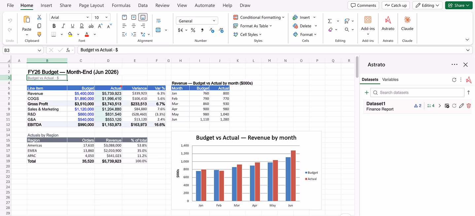Refresh the Astrato datasets list
The image size is (475, 216).
(454, 80)
